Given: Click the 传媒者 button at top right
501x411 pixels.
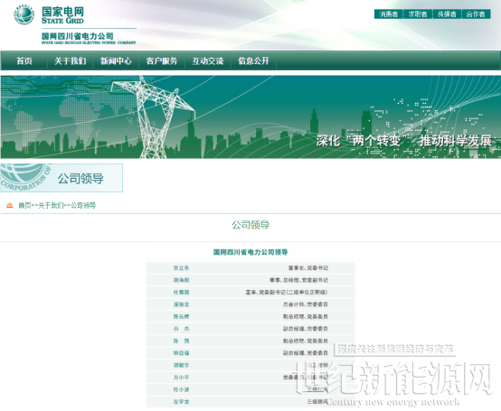Looking at the screenshot, I should coord(447,14).
